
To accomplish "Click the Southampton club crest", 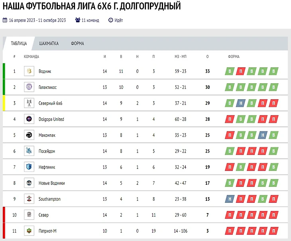I will 29,199.
